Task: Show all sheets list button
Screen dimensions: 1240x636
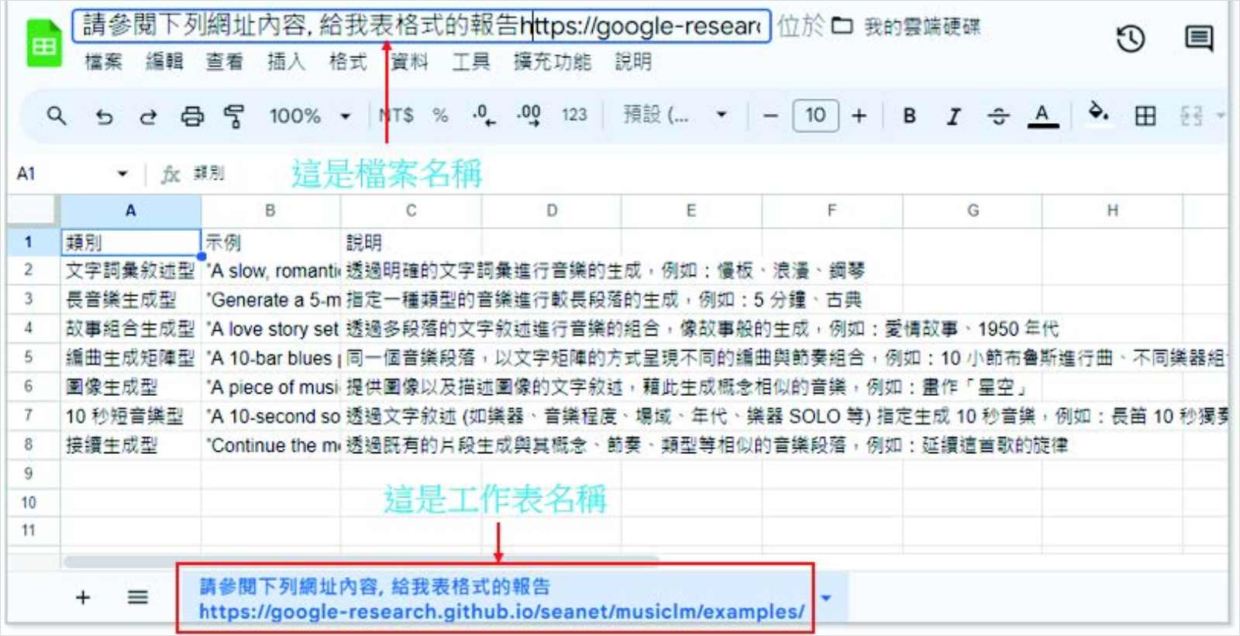Action: (x=138, y=597)
